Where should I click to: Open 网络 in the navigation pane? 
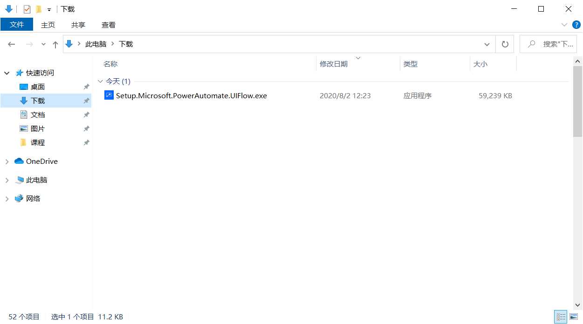point(33,199)
